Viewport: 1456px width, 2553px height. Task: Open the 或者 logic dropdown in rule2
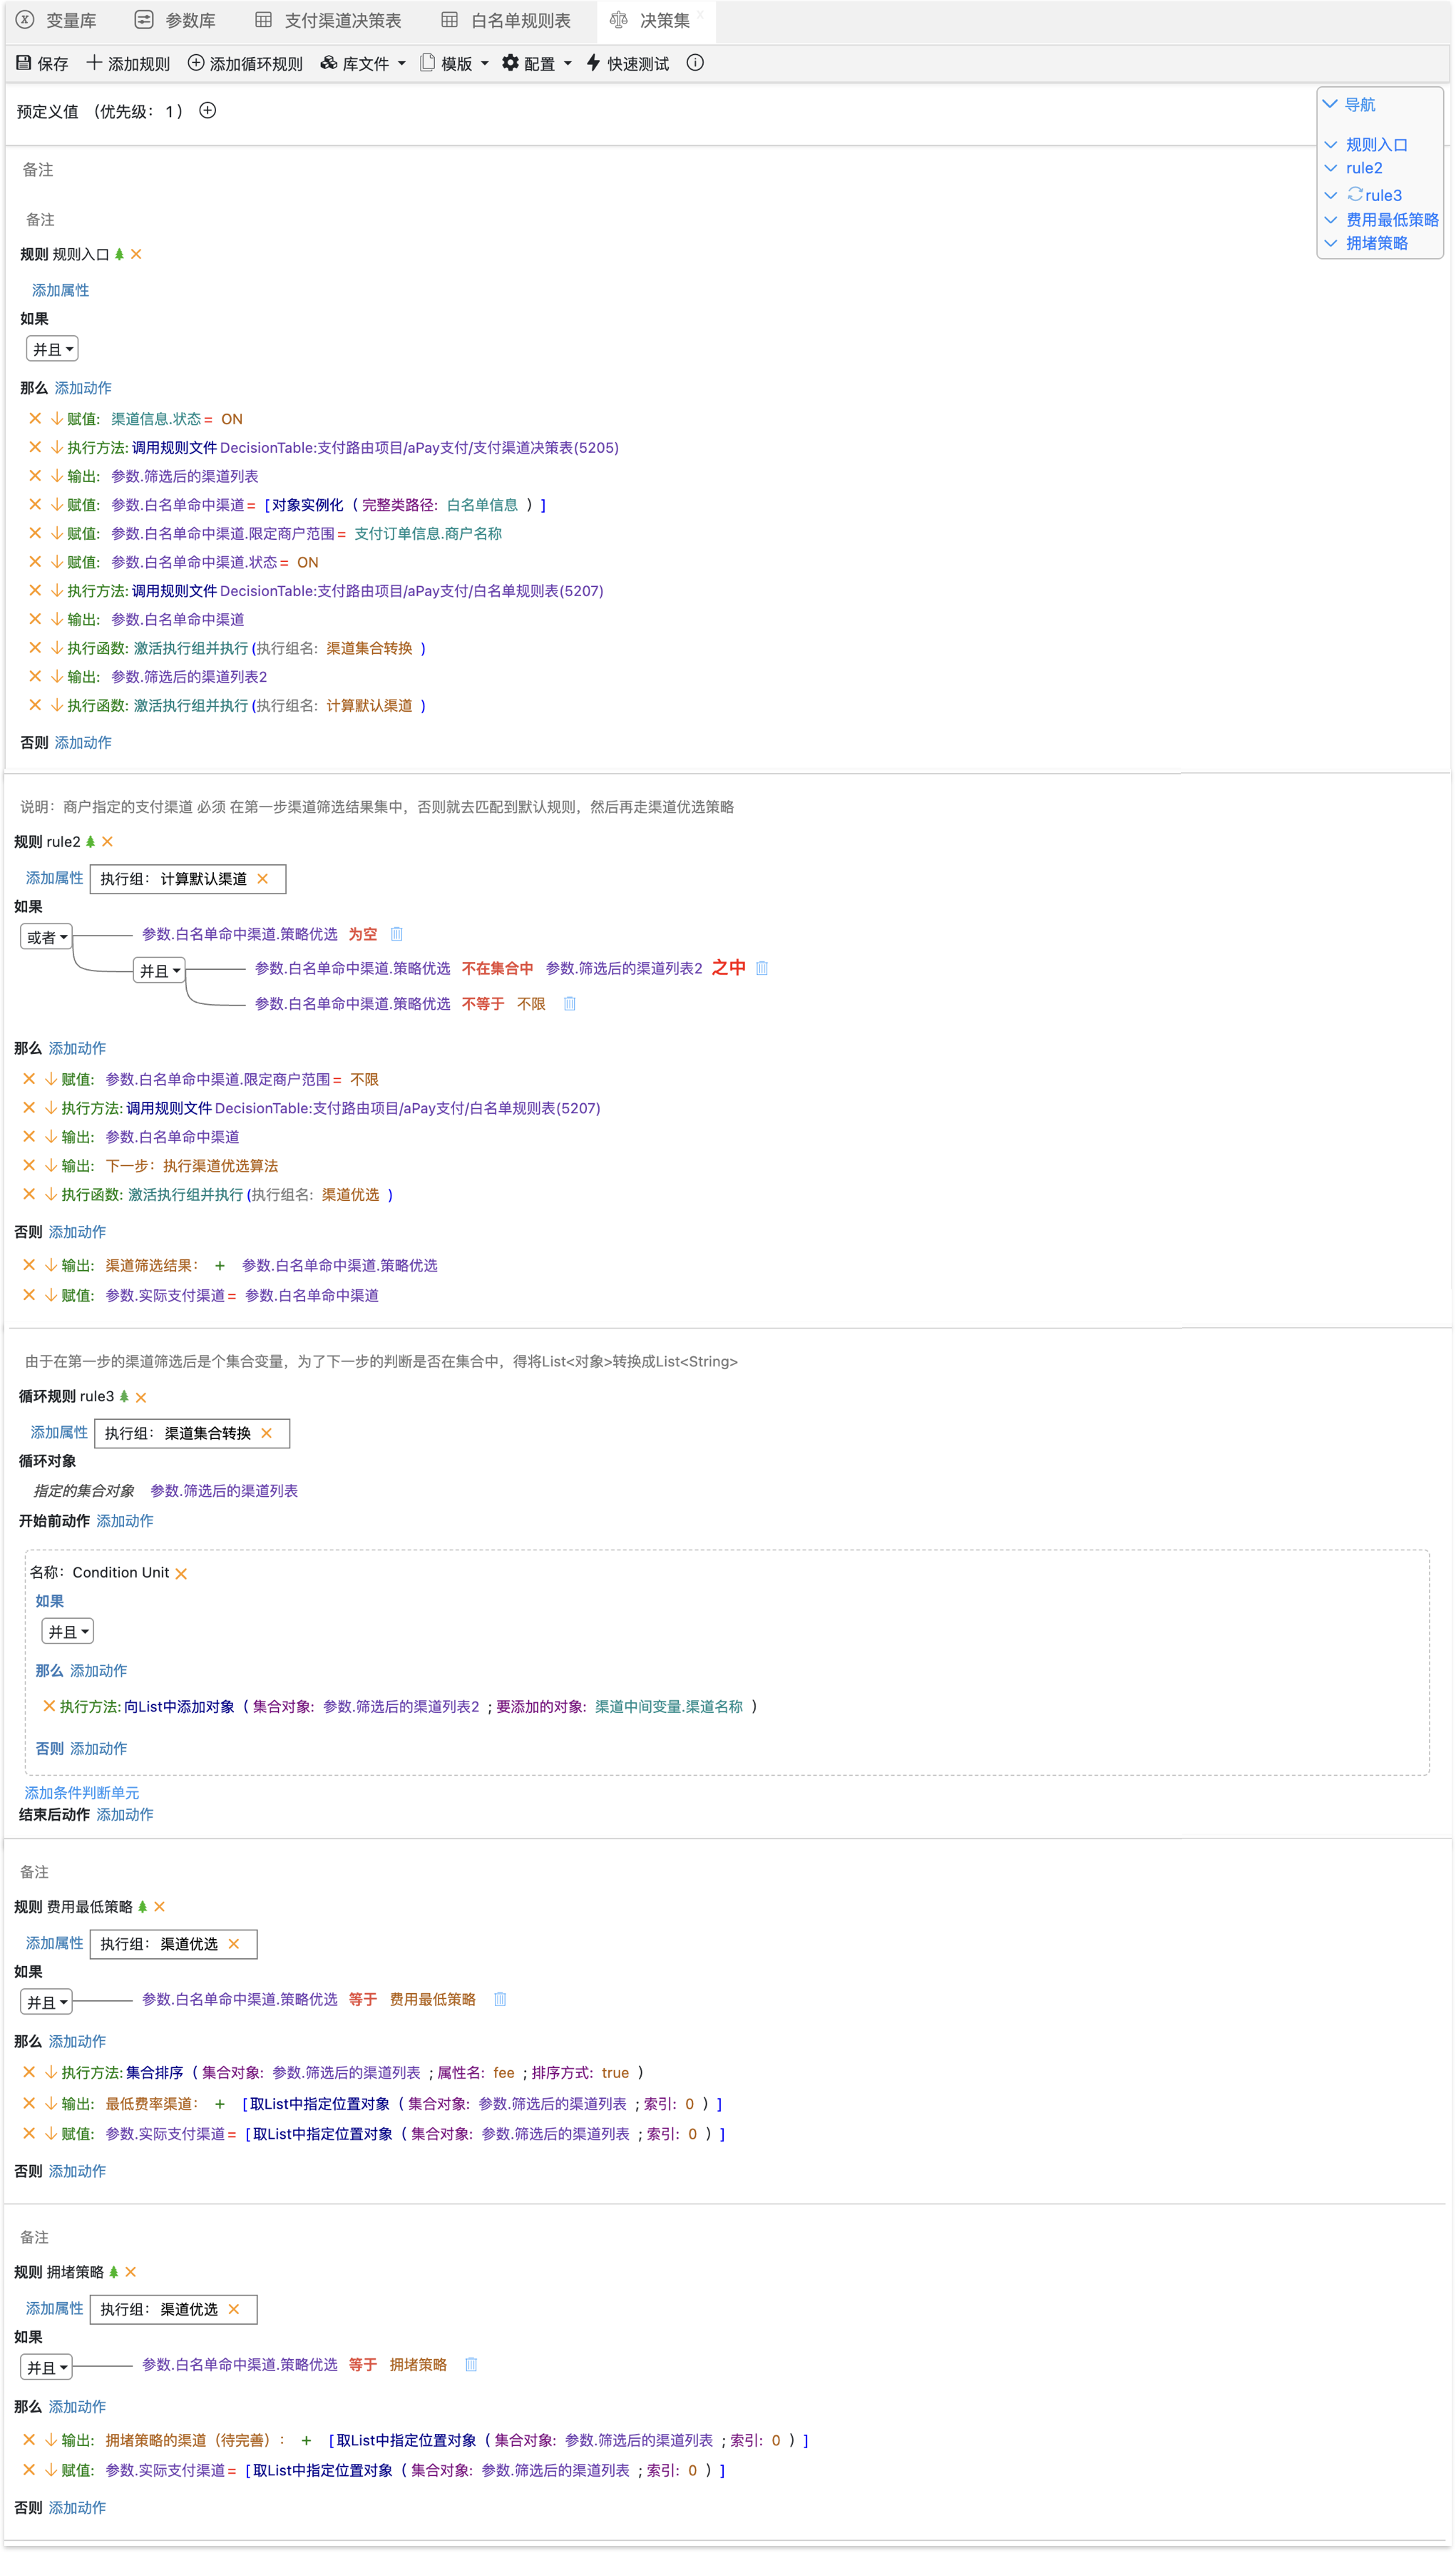pyautogui.click(x=47, y=938)
